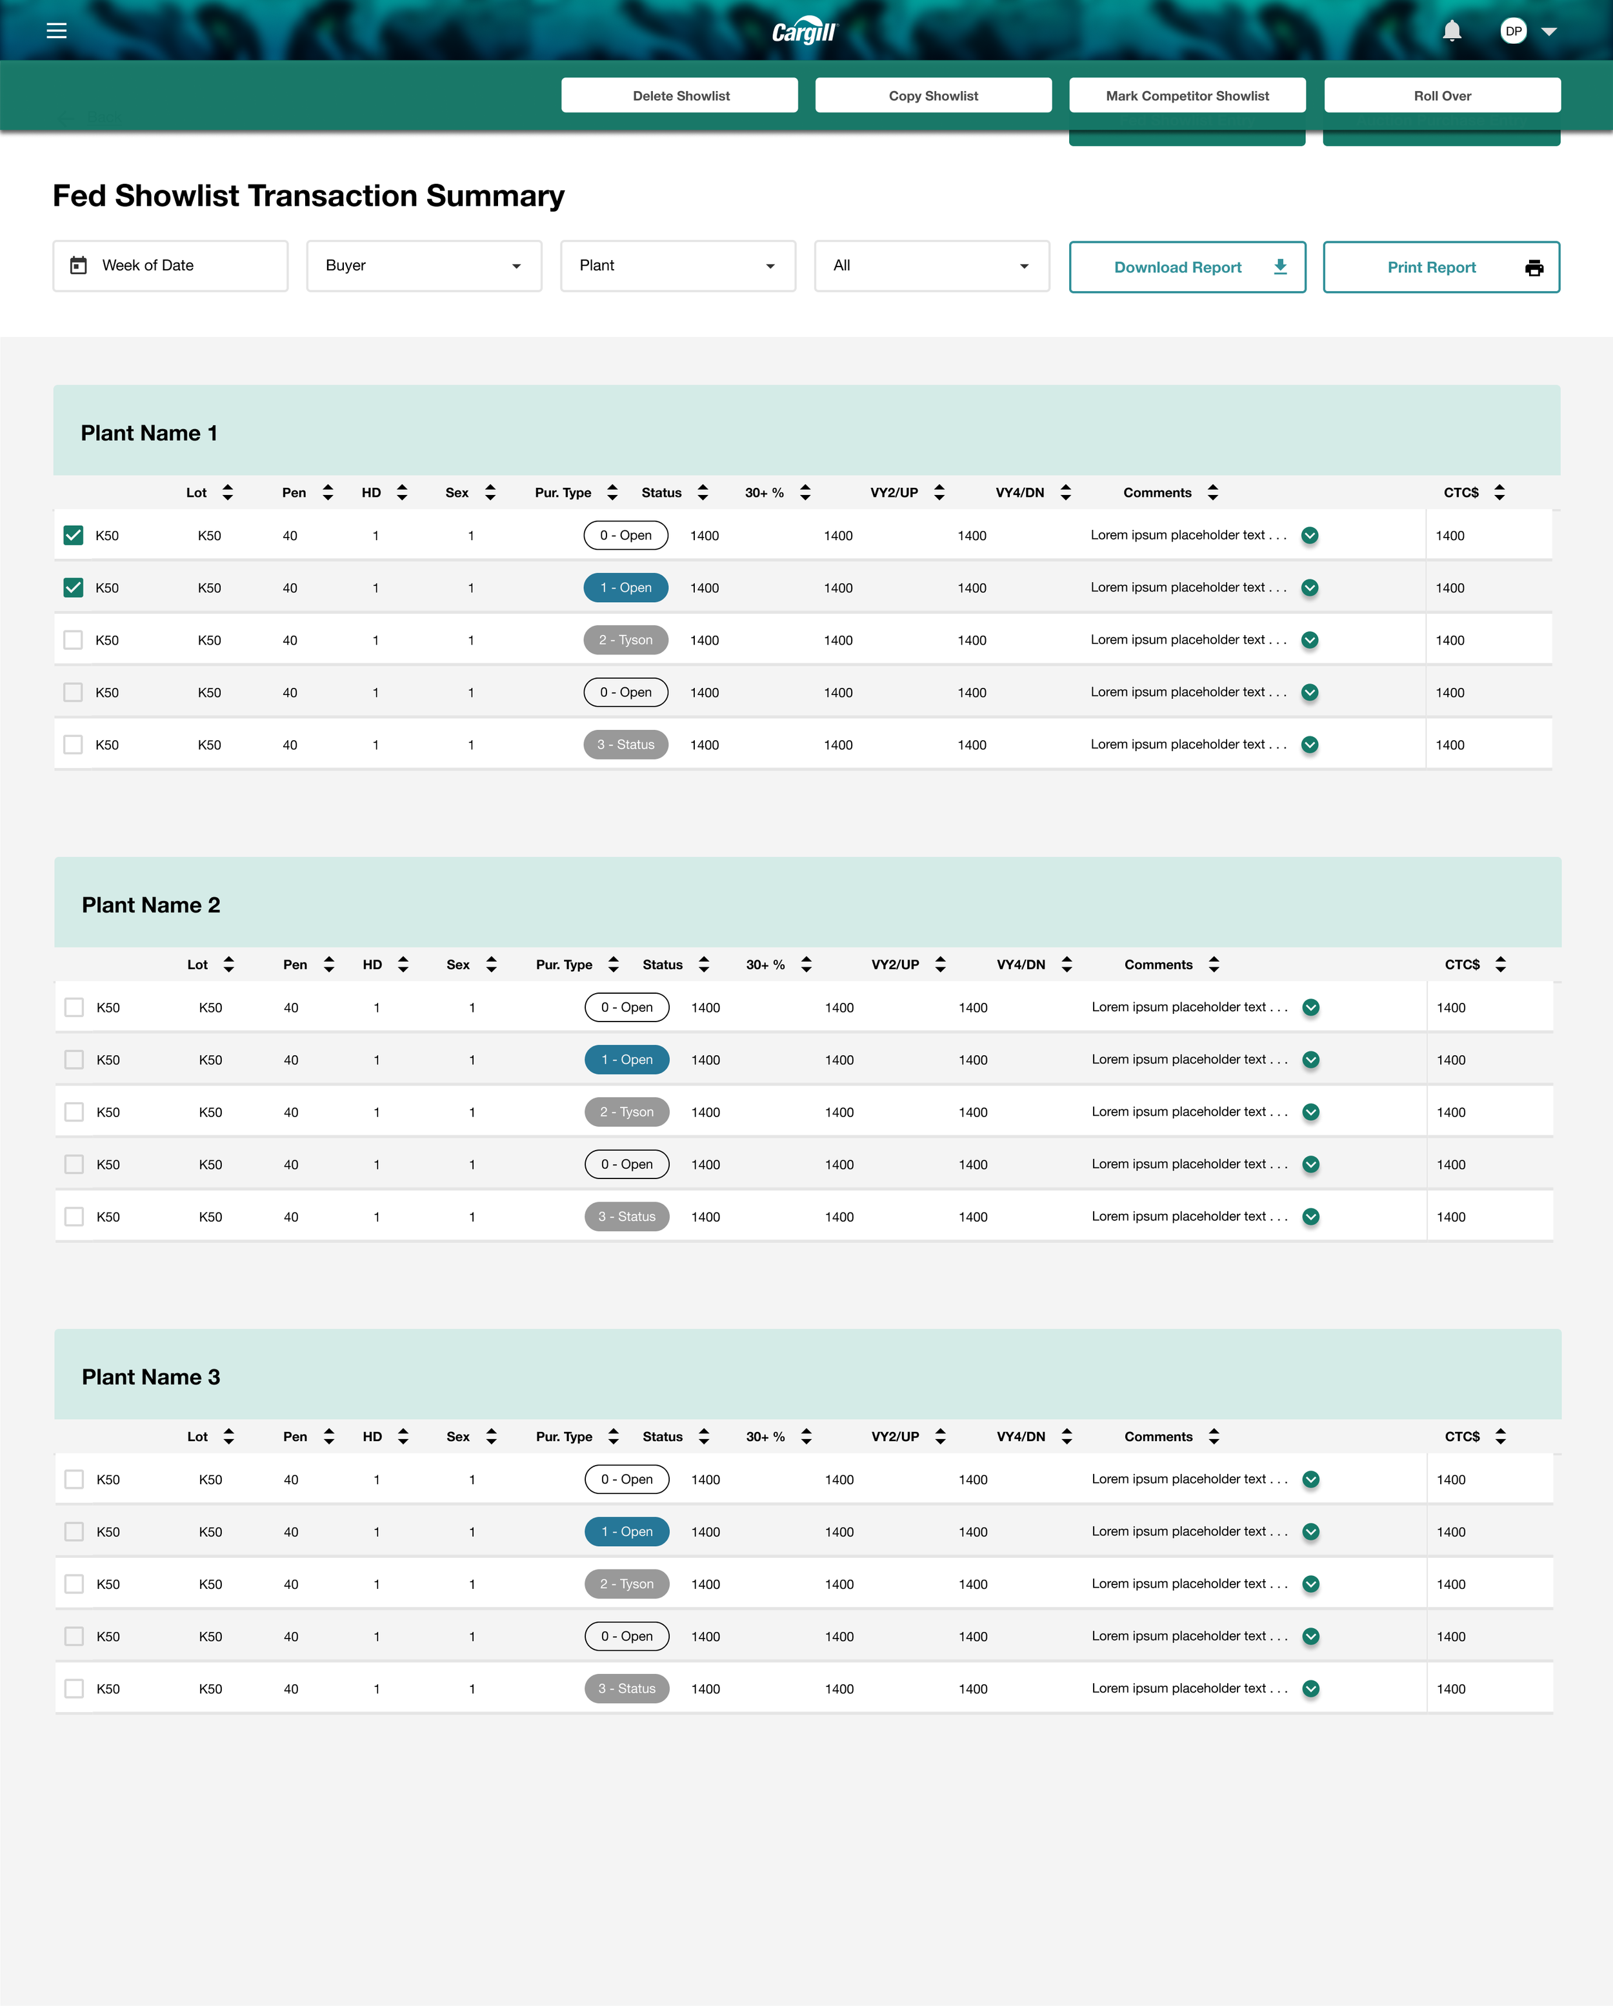Check the 2 - Tyson row in Plant Name 1
This screenshot has width=1613, height=2007.
[x=74, y=640]
